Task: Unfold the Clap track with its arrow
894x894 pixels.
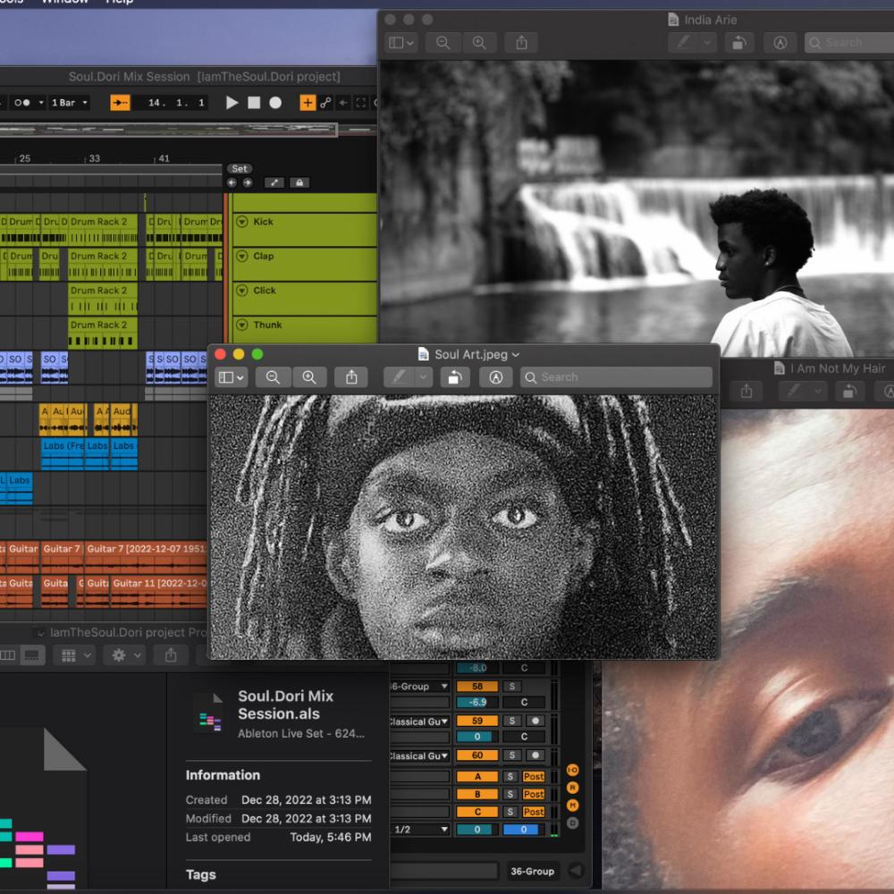Action: pyautogui.click(x=241, y=256)
